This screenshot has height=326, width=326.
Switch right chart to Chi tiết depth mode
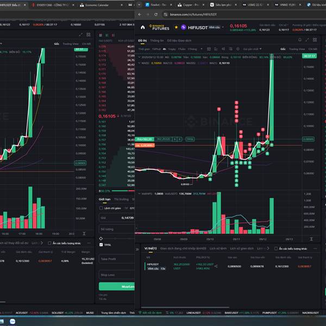[x=313, y=49]
